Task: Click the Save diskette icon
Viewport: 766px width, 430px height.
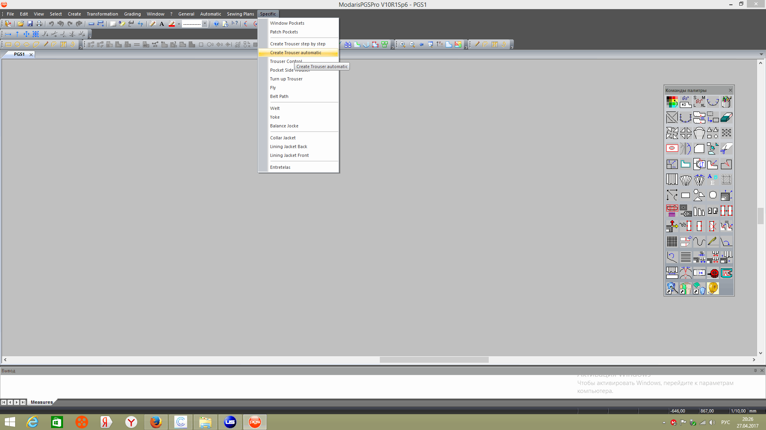Action: click(30, 24)
